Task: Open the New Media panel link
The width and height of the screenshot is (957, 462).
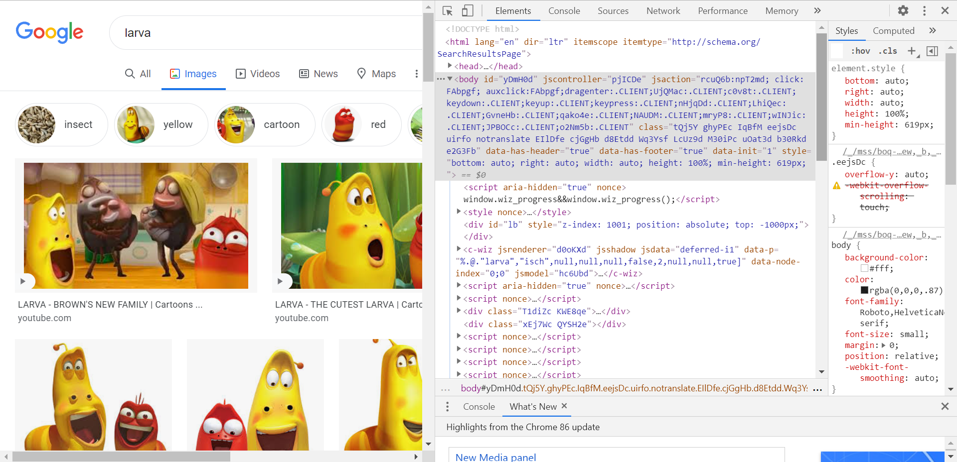Action: (496, 457)
